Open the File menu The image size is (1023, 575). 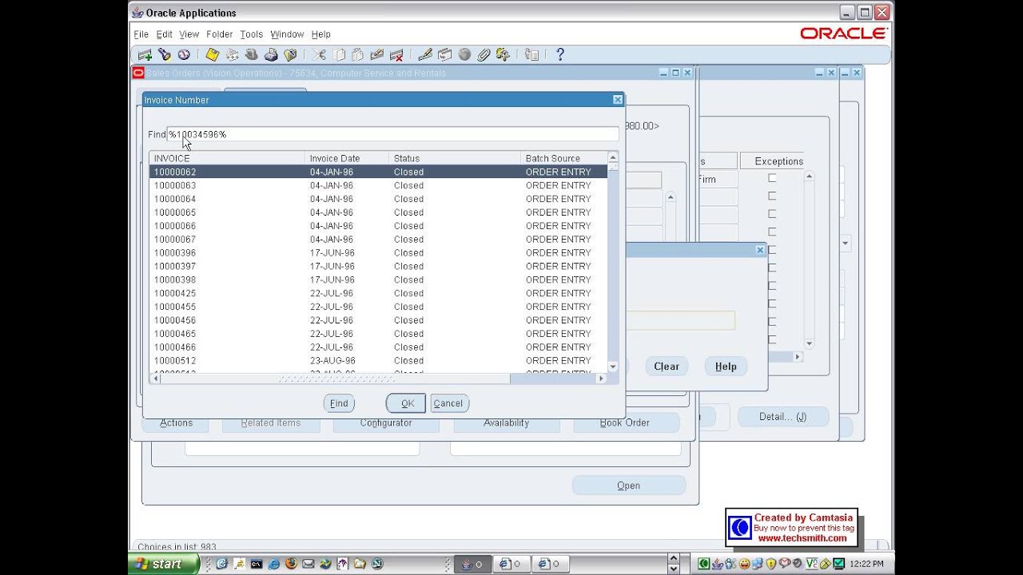(141, 34)
